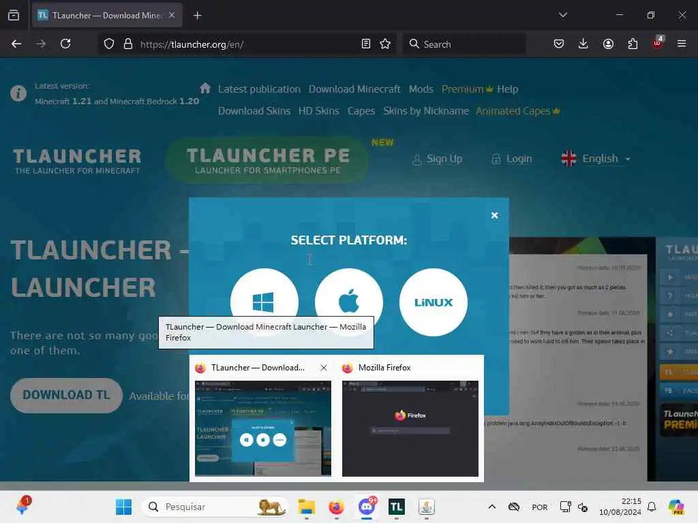Open Firefox downloads panel

click(x=583, y=44)
